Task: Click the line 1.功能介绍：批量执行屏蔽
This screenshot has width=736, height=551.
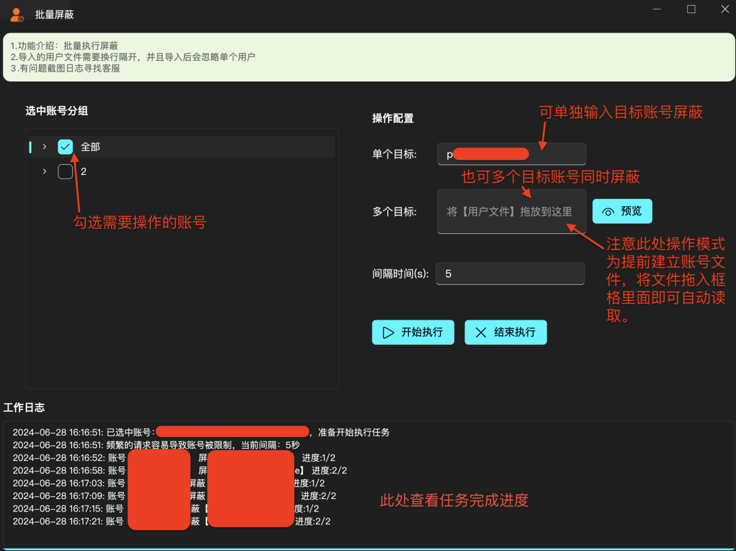Action: tap(65, 46)
